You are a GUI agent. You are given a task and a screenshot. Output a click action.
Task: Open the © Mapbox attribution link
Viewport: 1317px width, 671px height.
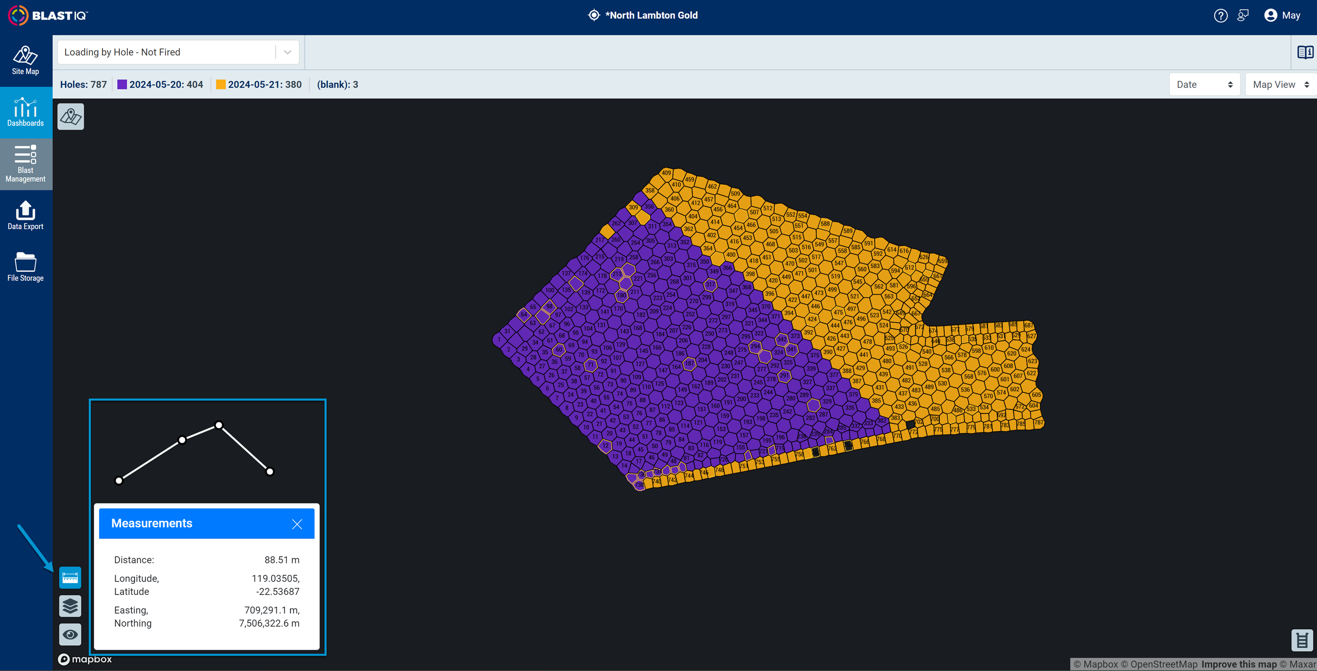1095,665
